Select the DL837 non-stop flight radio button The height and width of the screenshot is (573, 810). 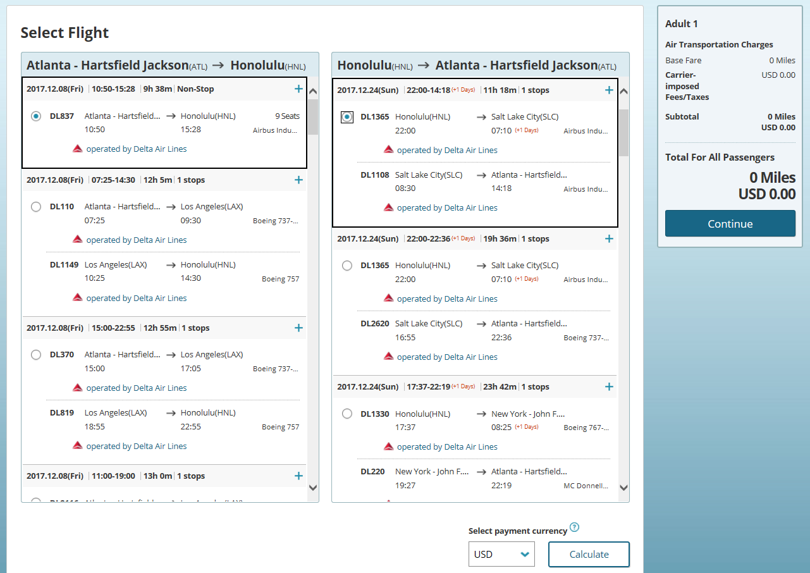[x=36, y=116]
